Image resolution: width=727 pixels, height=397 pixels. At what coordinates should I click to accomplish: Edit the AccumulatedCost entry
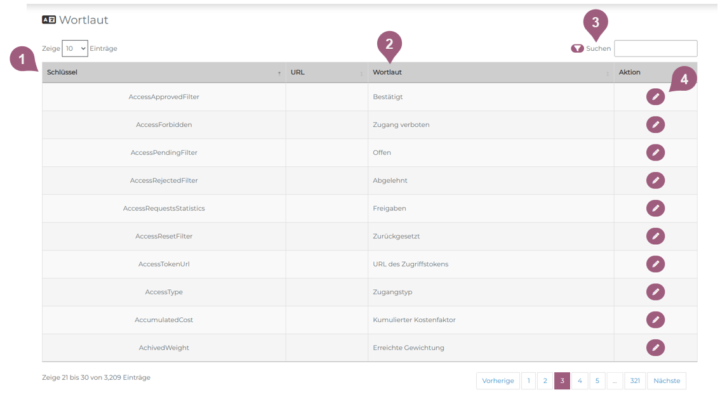tap(655, 320)
